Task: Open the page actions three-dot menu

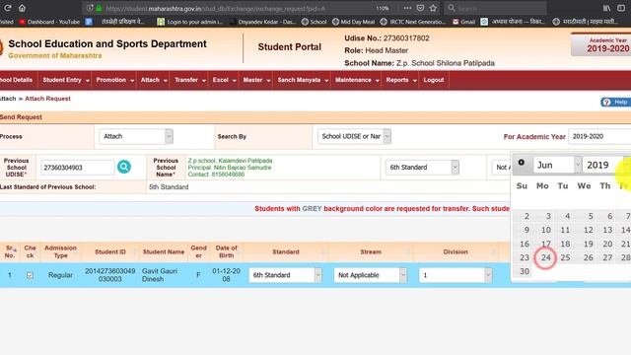Action: (x=407, y=8)
